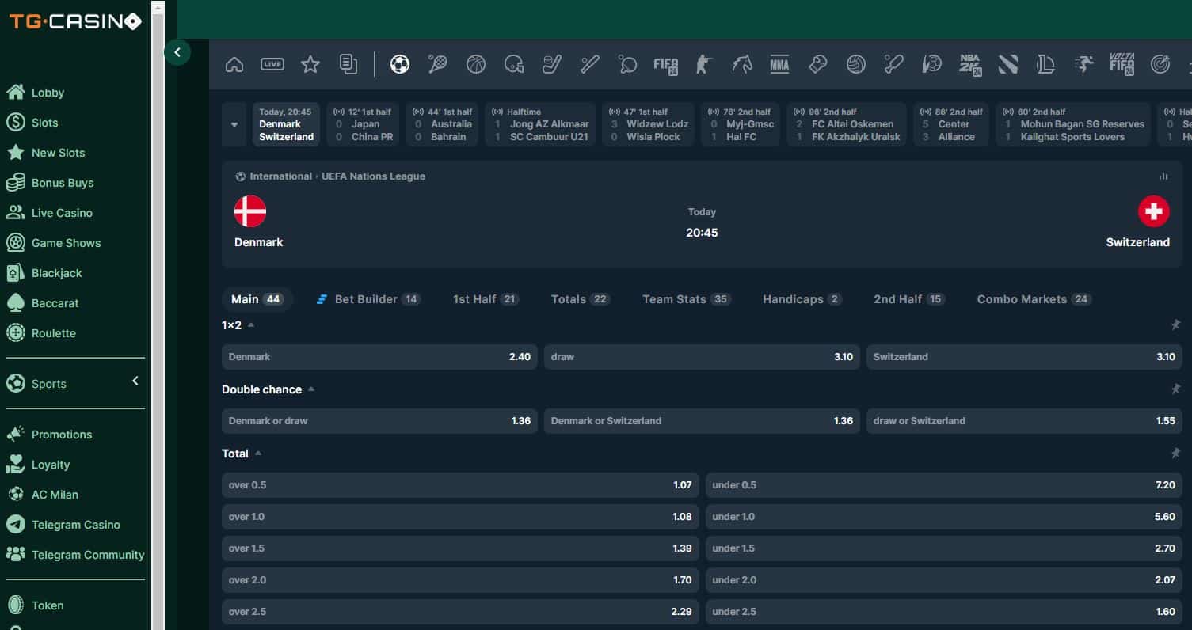Open the Combo Markets tab

[1034, 299]
